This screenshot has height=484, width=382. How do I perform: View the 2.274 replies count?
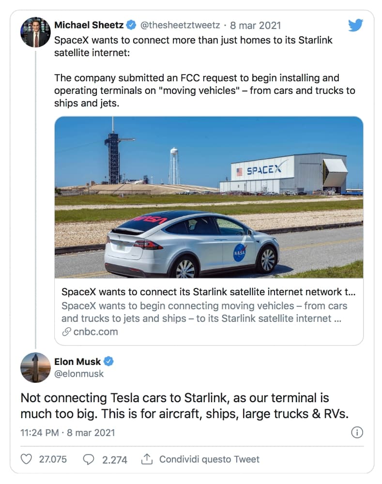pos(115,459)
